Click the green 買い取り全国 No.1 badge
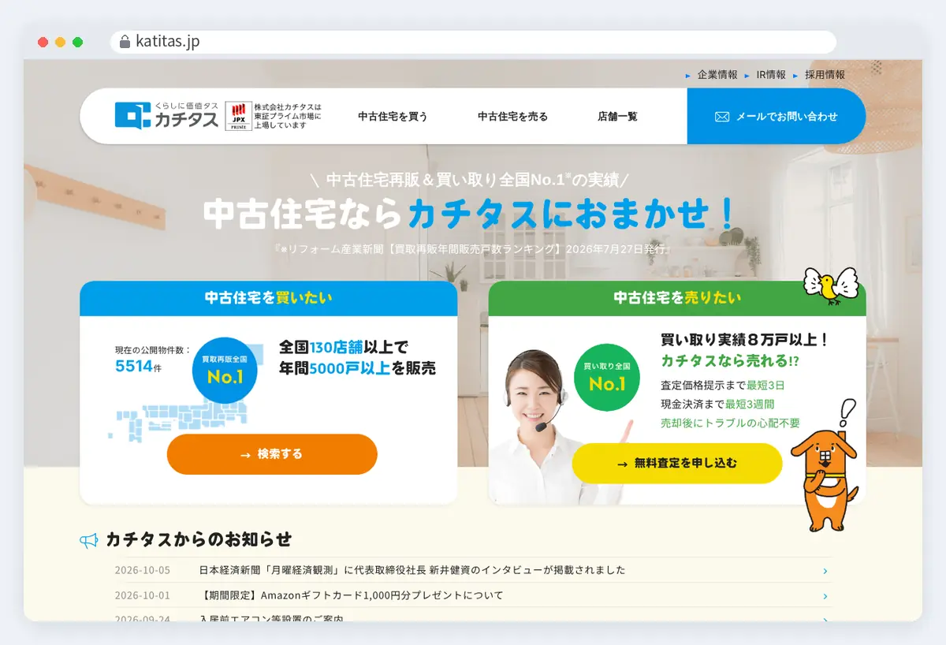Viewport: 946px width, 645px height. tap(607, 377)
